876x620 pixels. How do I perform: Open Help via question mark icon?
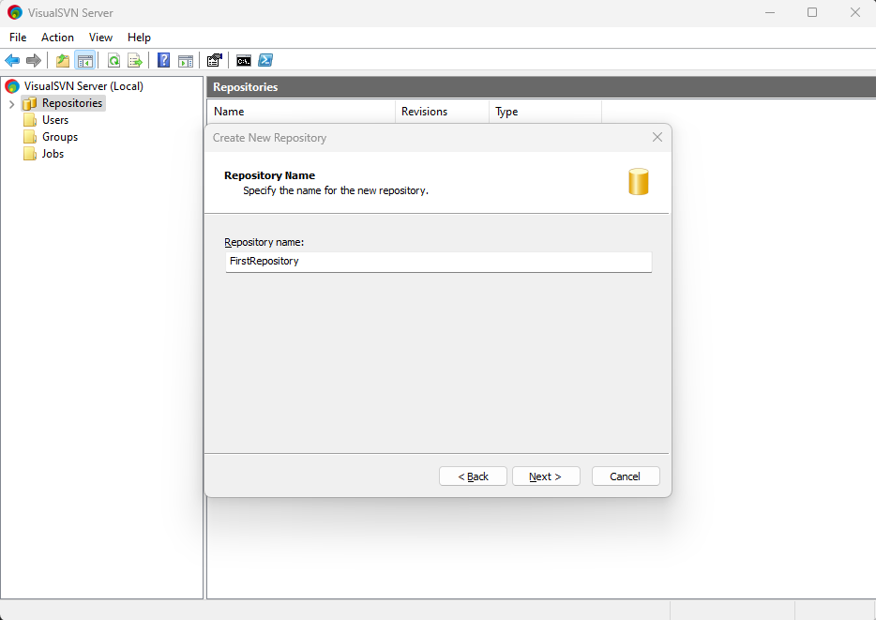click(x=163, y=61)
